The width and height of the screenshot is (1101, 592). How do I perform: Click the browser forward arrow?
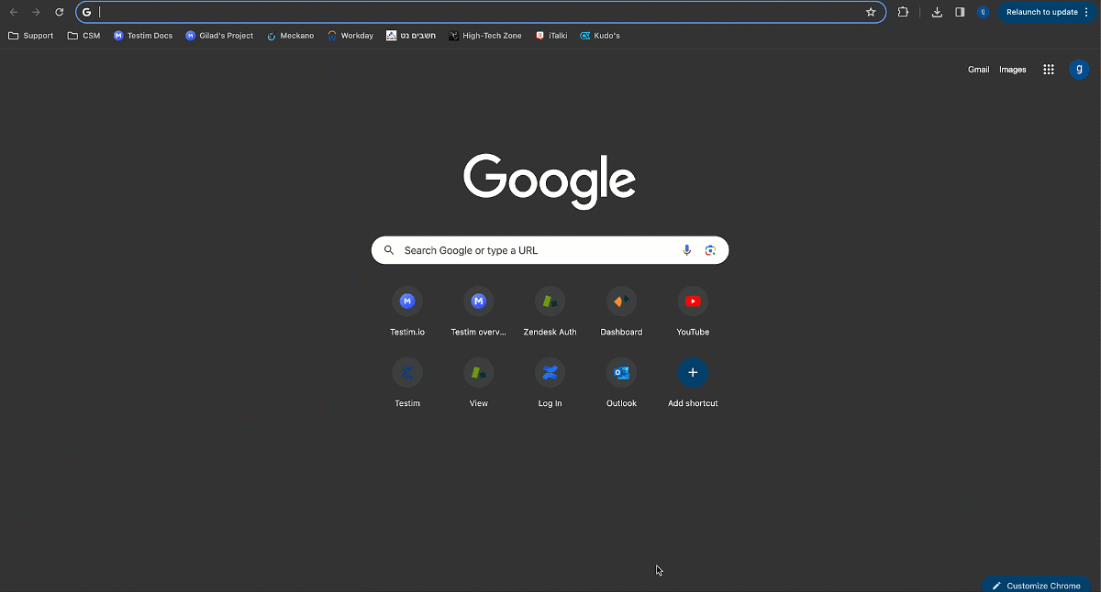click(37, 12)
